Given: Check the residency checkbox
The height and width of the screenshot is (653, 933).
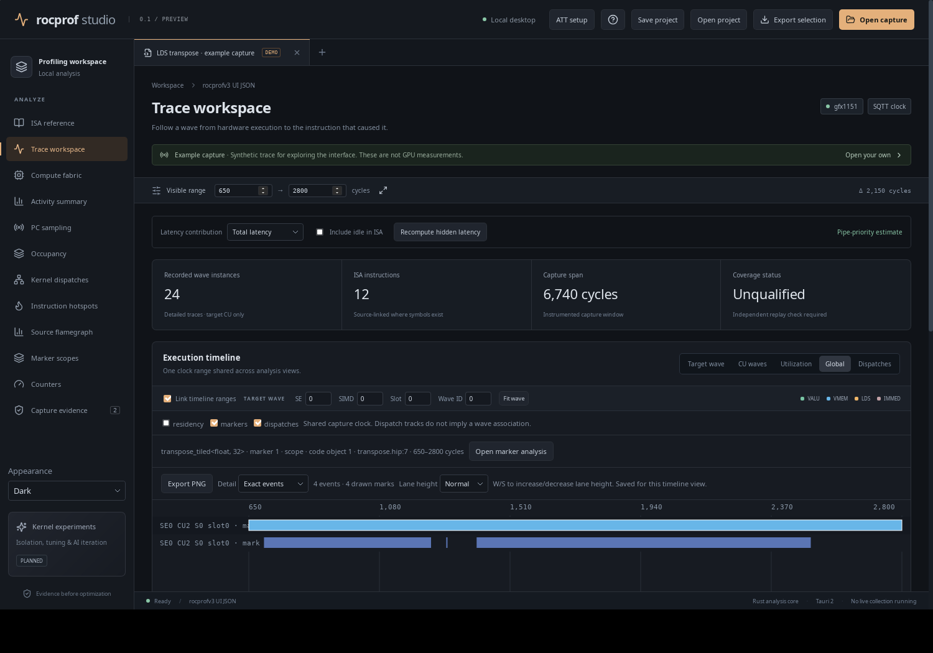Looking at the screenshot, I should click(166, 423).
